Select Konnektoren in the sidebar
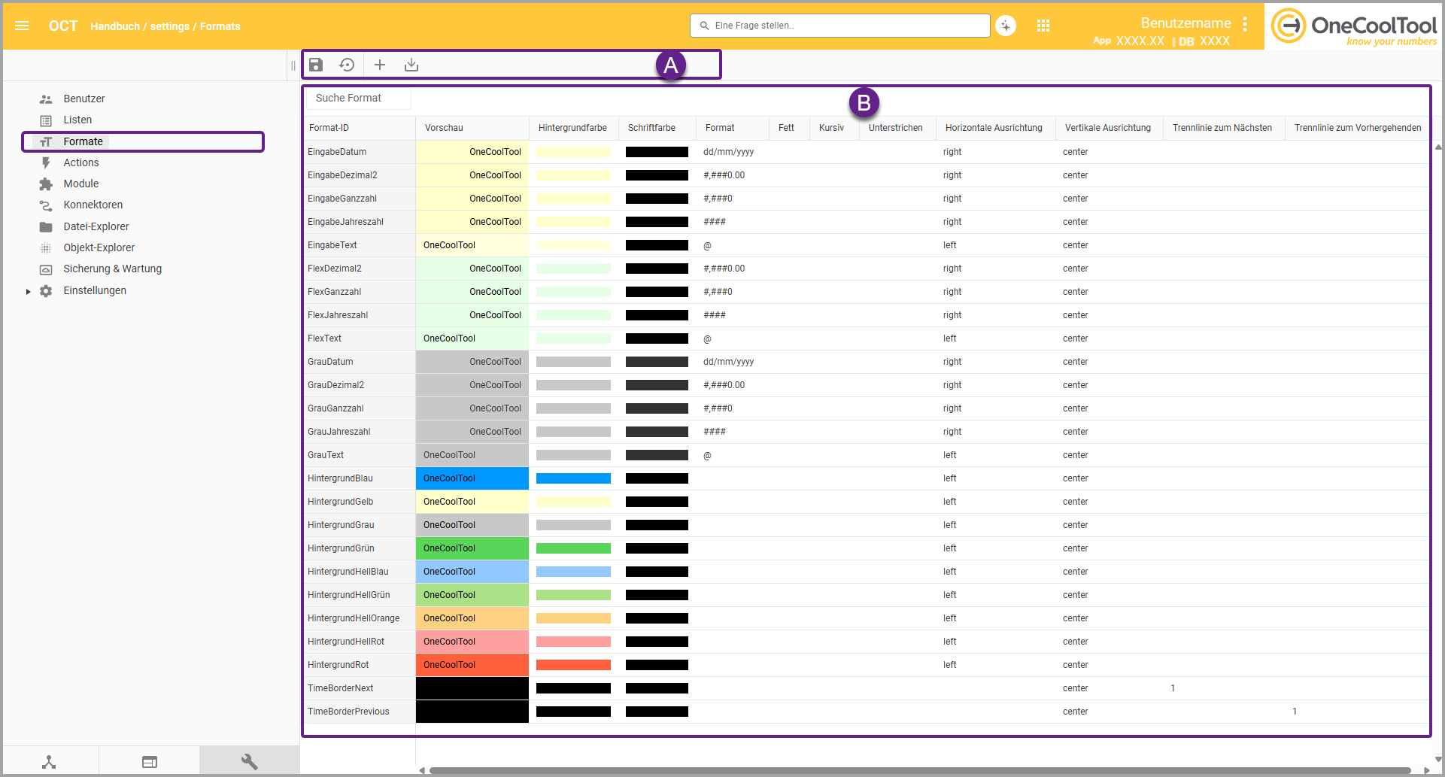The image size is (1445, 777). [x=93, y=205]
